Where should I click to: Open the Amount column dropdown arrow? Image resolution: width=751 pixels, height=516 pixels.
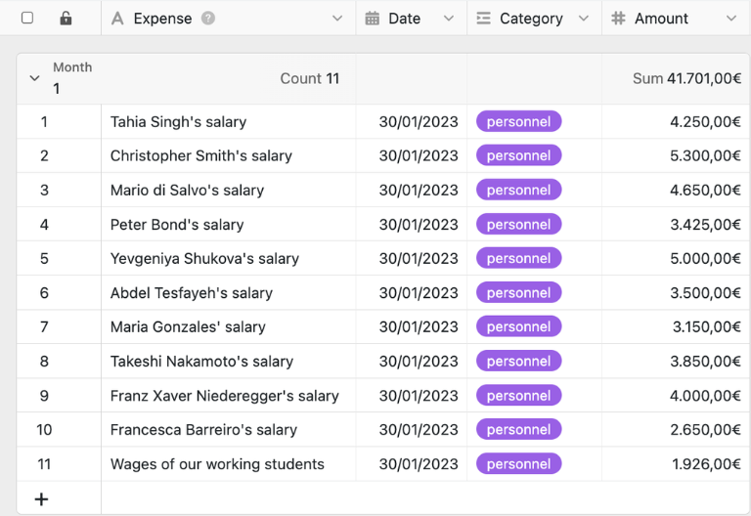(730, 19)
